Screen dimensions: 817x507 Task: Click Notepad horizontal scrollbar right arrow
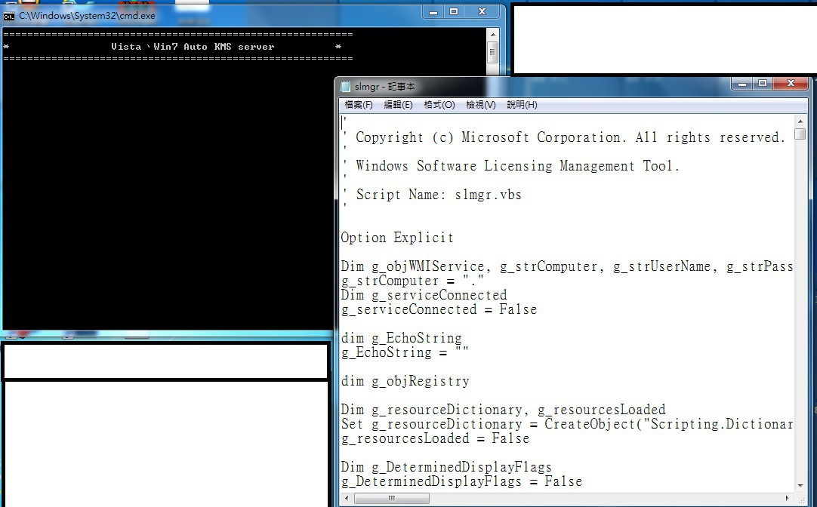point(788,498)
